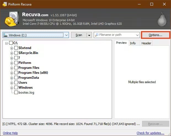Open the Filename or path dropdown arrow

[137, 35]
